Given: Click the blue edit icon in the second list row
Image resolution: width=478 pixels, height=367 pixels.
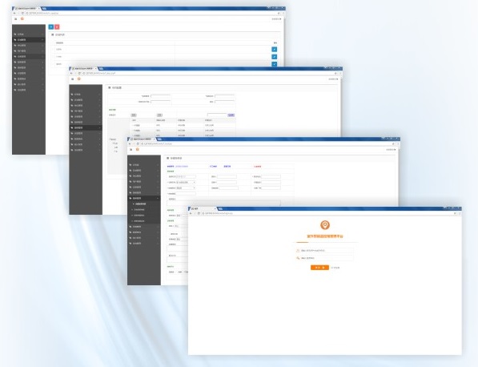Looking at the screenshot, I should pyautogui.click(x=275, y=57).
